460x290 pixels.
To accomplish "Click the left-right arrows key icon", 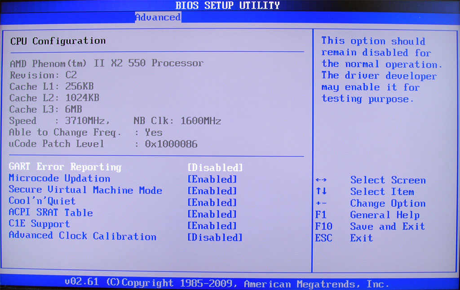I will (x=321, y=180).
